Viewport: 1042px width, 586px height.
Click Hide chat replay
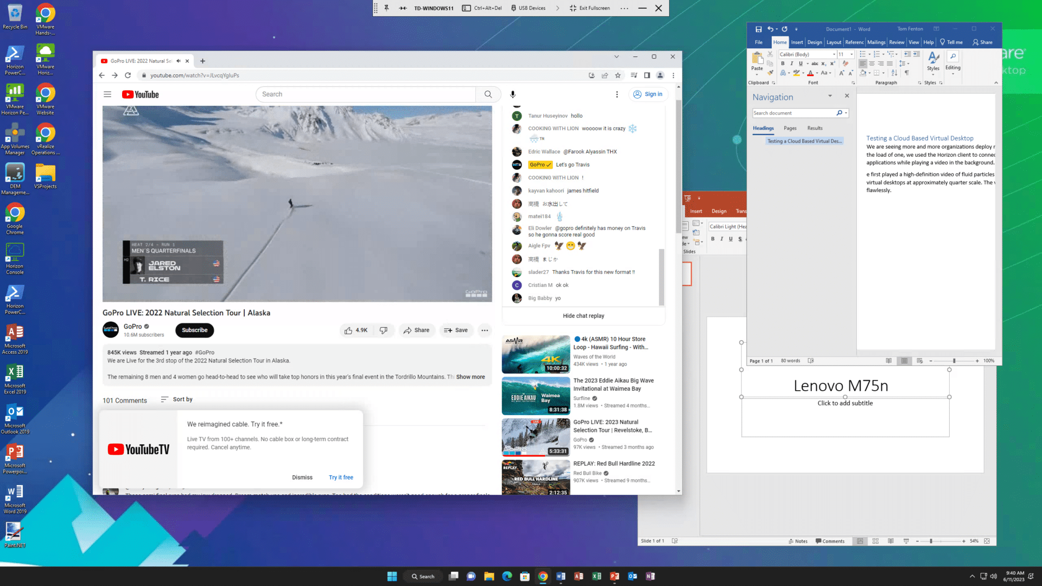[x=583, y=316]
